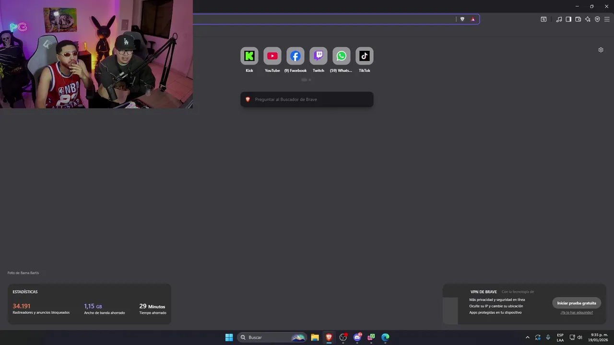This screenshot has width=614, height=345.
Task: Switch to second shortcuts page dot
Action: coord(310,80)
